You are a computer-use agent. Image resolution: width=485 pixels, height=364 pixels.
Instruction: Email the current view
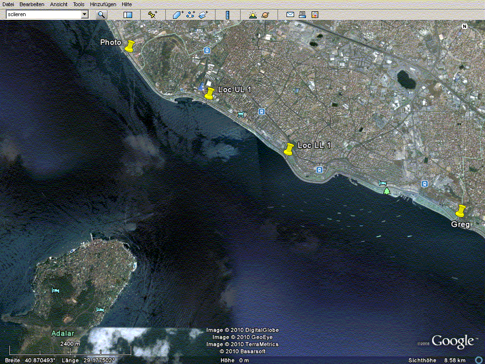290,15
